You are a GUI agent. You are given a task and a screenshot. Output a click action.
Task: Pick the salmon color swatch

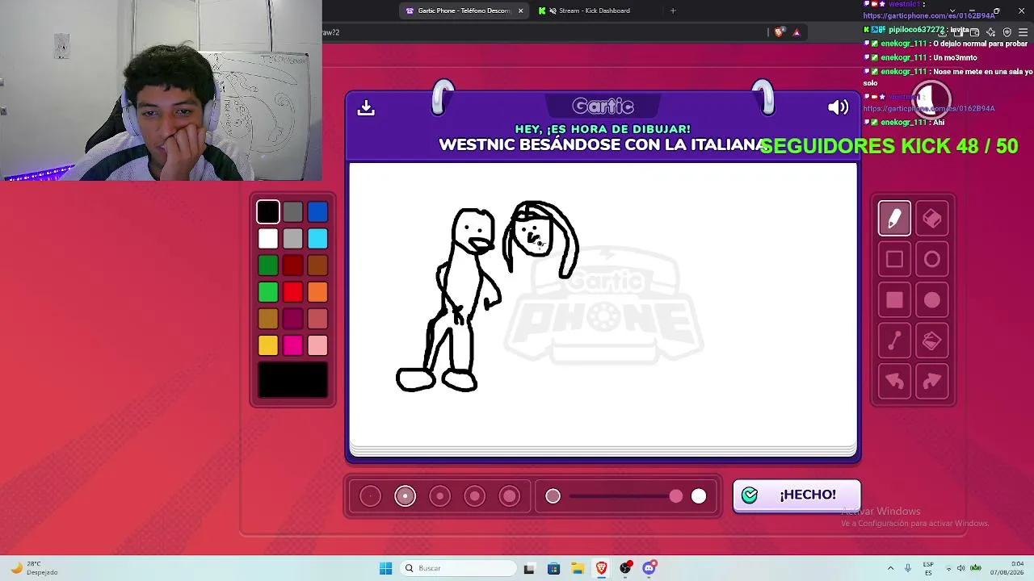[317, 319]
